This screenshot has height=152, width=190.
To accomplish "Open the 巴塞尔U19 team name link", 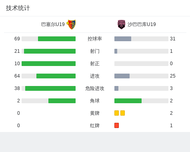I will [53, 24].
